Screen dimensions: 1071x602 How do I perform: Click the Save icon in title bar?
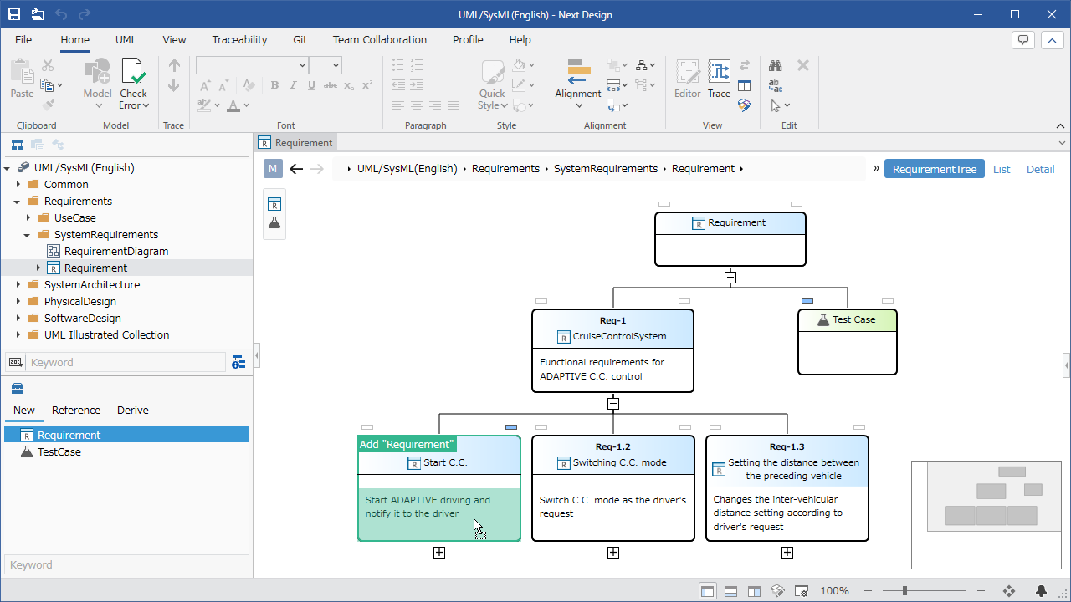coord(14,14)
